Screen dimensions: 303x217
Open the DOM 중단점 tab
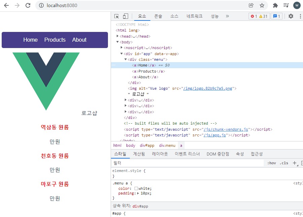(x=218, y=154)
